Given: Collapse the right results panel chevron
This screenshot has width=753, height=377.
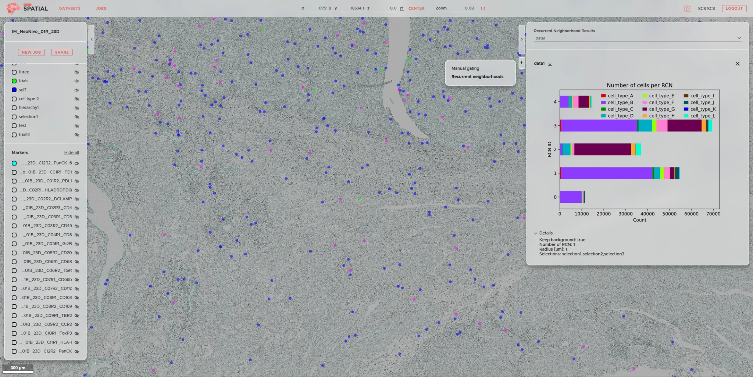Looking at the screenshot, I should 521,39.
